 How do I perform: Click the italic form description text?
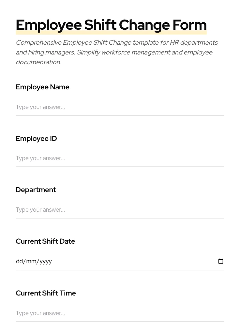117,52
